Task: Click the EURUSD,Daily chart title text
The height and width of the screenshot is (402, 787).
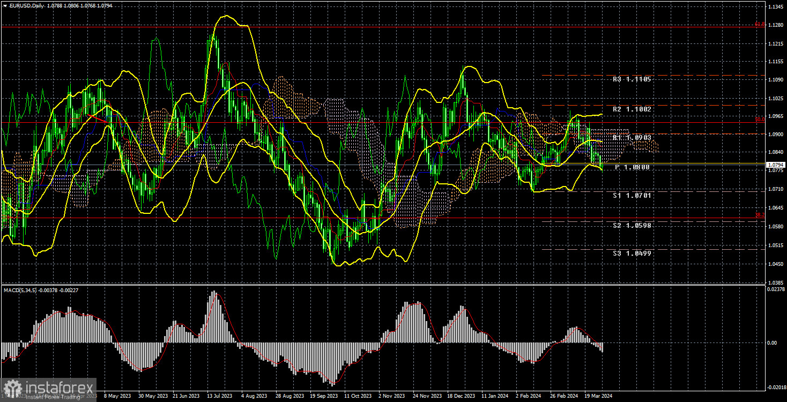Action: tap(26, 5)
